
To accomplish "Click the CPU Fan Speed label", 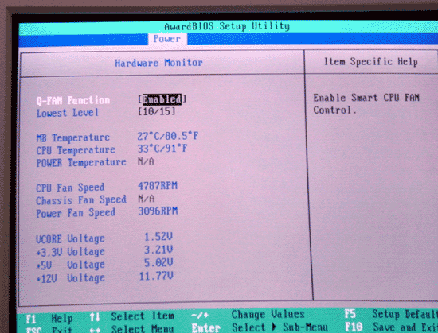I will tap(70, 188).
